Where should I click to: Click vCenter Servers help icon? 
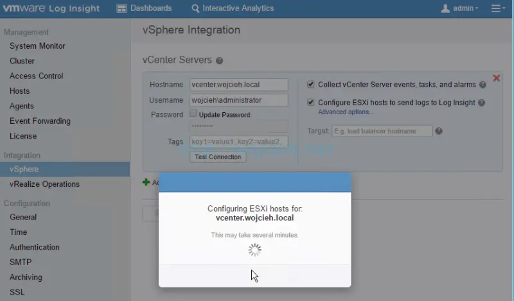(x=219, y=60)
